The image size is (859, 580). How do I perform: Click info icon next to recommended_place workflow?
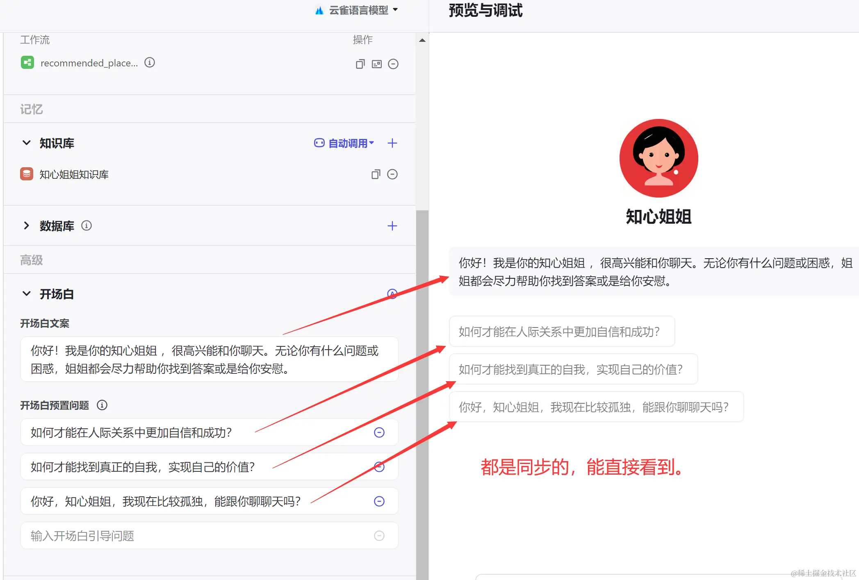tap(150, 62)
